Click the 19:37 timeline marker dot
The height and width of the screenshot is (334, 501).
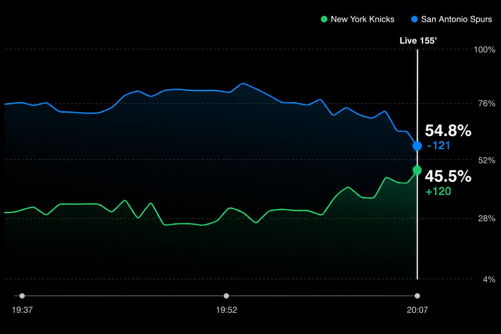point(22,296)
